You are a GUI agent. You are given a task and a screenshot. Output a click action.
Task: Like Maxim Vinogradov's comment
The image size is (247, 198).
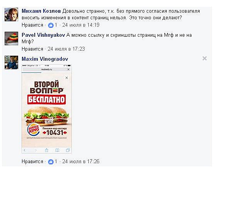(32, 162)
